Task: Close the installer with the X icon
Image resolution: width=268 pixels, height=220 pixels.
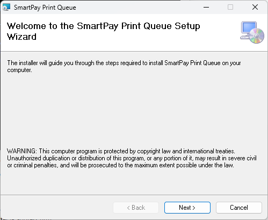Action: tap(255, 7)
